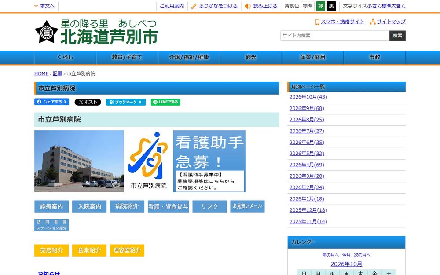Open 2026年1月(18) monthly archive
This screenshot has height=275, width=440.
[x=307, y=199]
